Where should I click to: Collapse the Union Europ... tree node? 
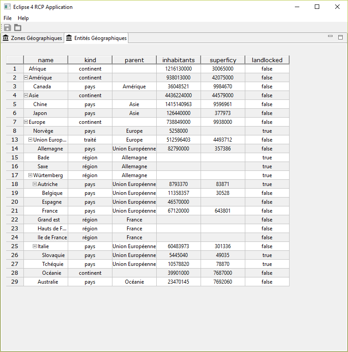30,140
